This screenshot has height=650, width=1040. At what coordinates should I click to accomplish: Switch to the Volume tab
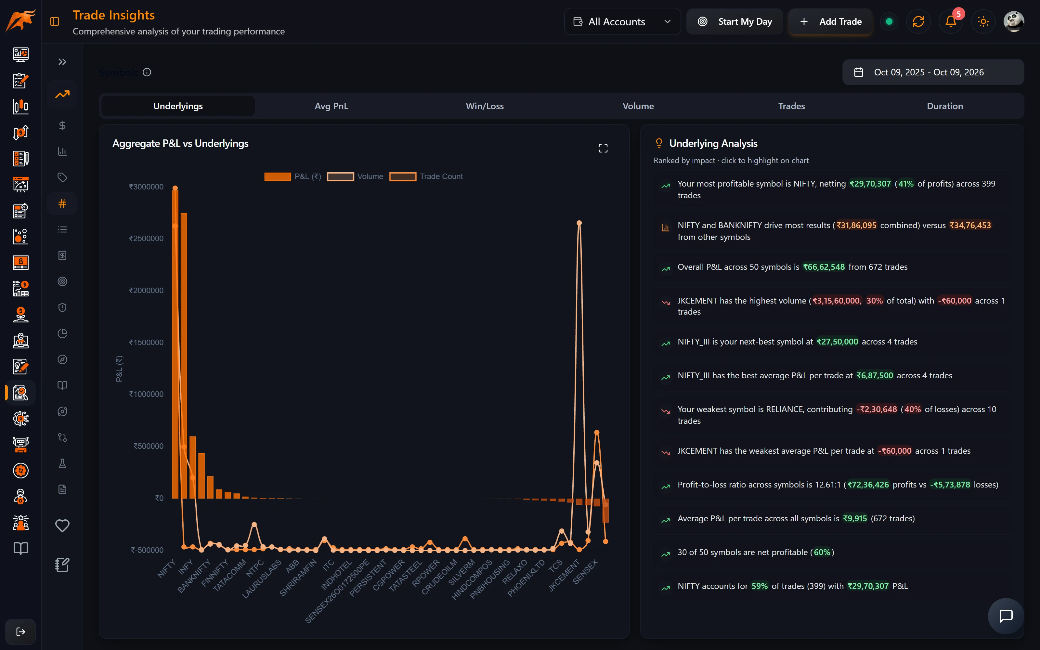click(x=638, y=106)
